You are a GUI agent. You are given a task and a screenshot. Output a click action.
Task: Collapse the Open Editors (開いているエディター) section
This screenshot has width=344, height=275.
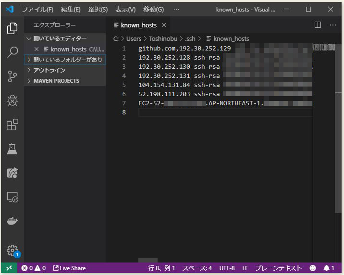point(65,38)
